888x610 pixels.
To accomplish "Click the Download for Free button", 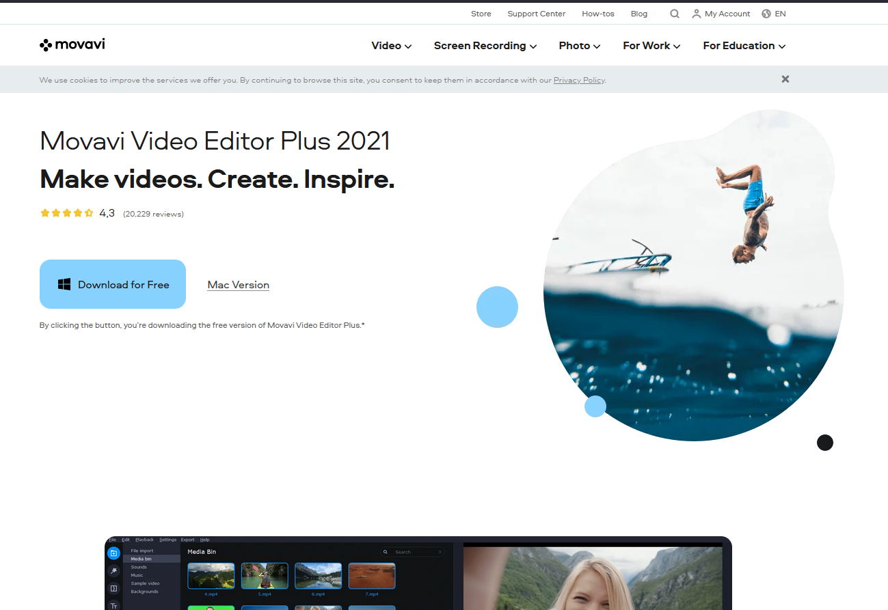I will point(113,284).
